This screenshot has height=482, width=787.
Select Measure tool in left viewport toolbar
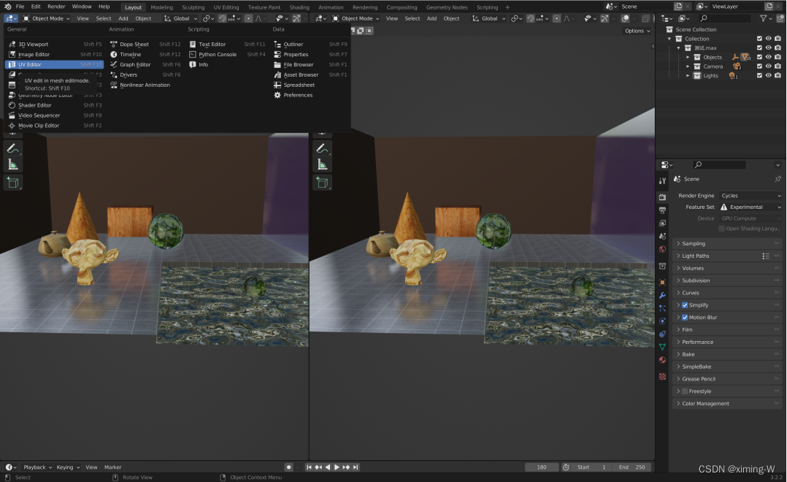click(13, 164)
